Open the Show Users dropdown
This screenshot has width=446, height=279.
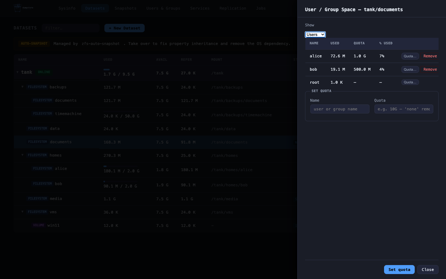315,34
